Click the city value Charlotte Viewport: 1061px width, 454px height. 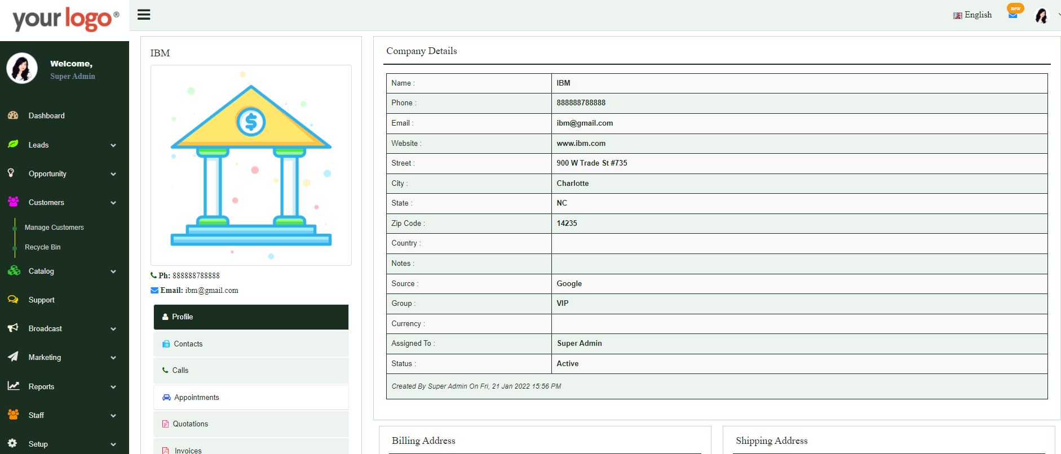[573, 184]
